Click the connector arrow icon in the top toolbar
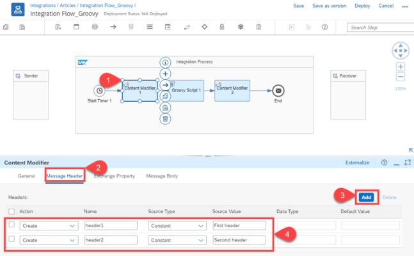The height and width of the screenshot is (256, 414). tap(113, 28)
